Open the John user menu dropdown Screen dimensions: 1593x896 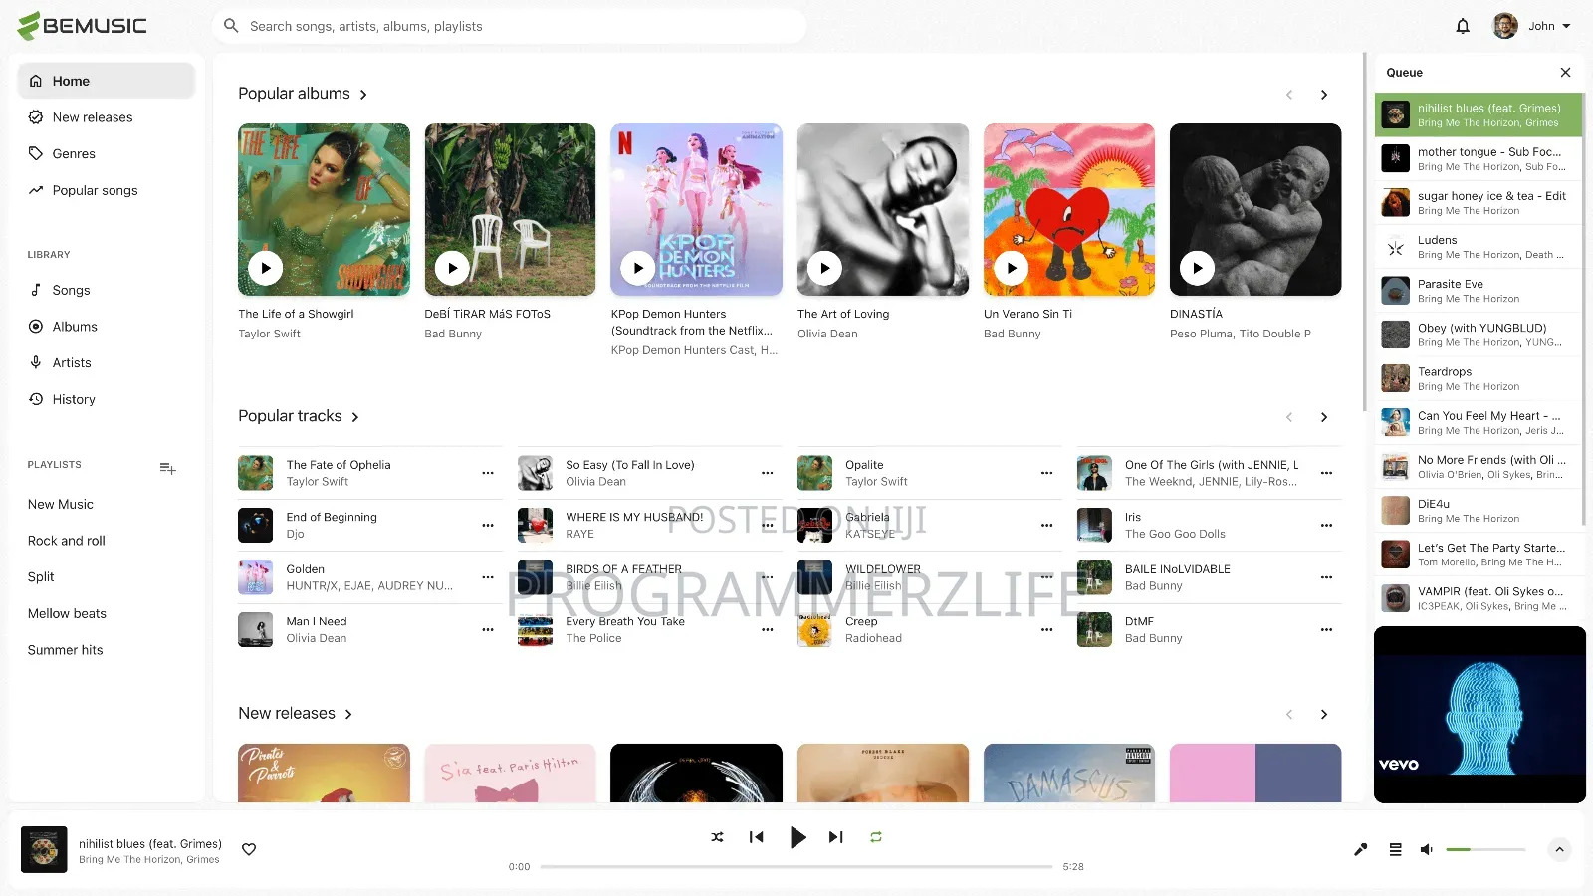[1532, 26]
